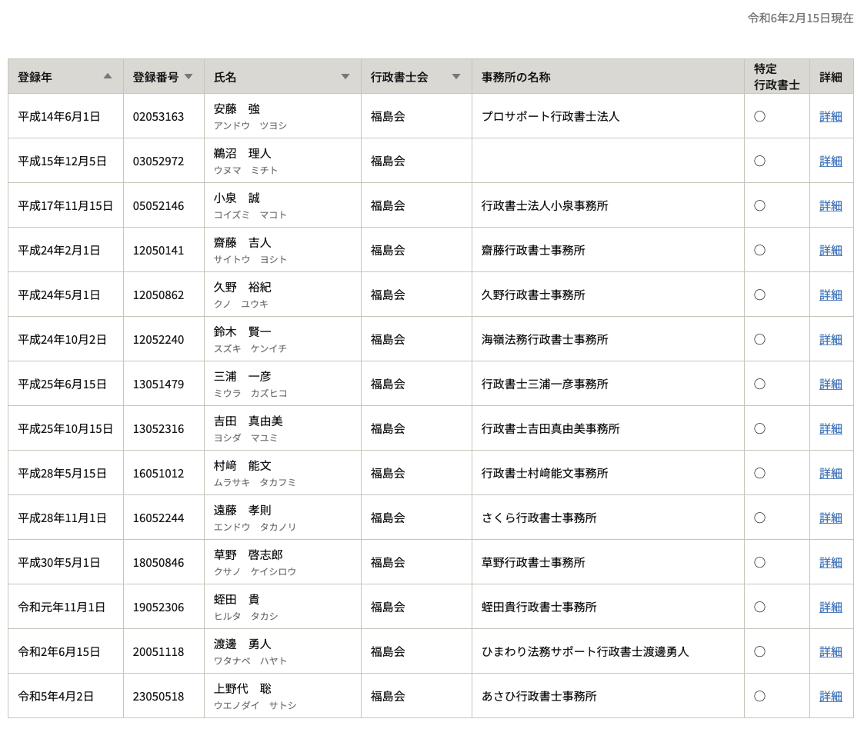
Task: Expand the 行政書士会 column filter arrow
Action: click(x=456, y=76)
